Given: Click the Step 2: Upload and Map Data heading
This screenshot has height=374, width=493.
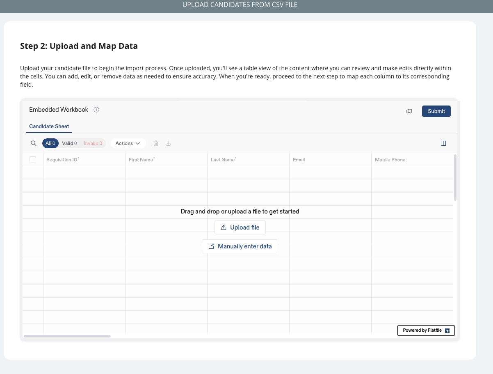Looking at the screenshot, I should pos(79,46).
